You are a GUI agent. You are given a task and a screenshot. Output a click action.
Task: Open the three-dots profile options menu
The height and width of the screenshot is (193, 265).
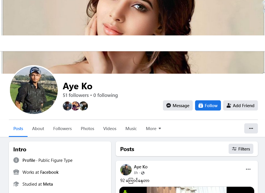coord(251,128)
